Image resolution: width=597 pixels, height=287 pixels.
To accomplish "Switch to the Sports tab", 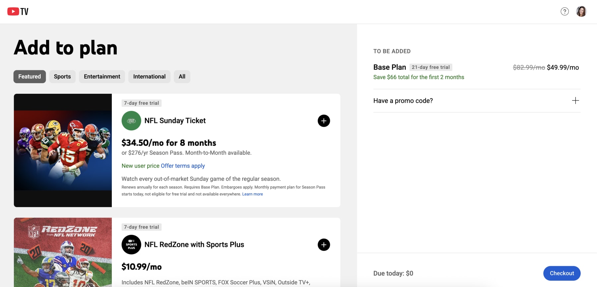I will [62, 77].
